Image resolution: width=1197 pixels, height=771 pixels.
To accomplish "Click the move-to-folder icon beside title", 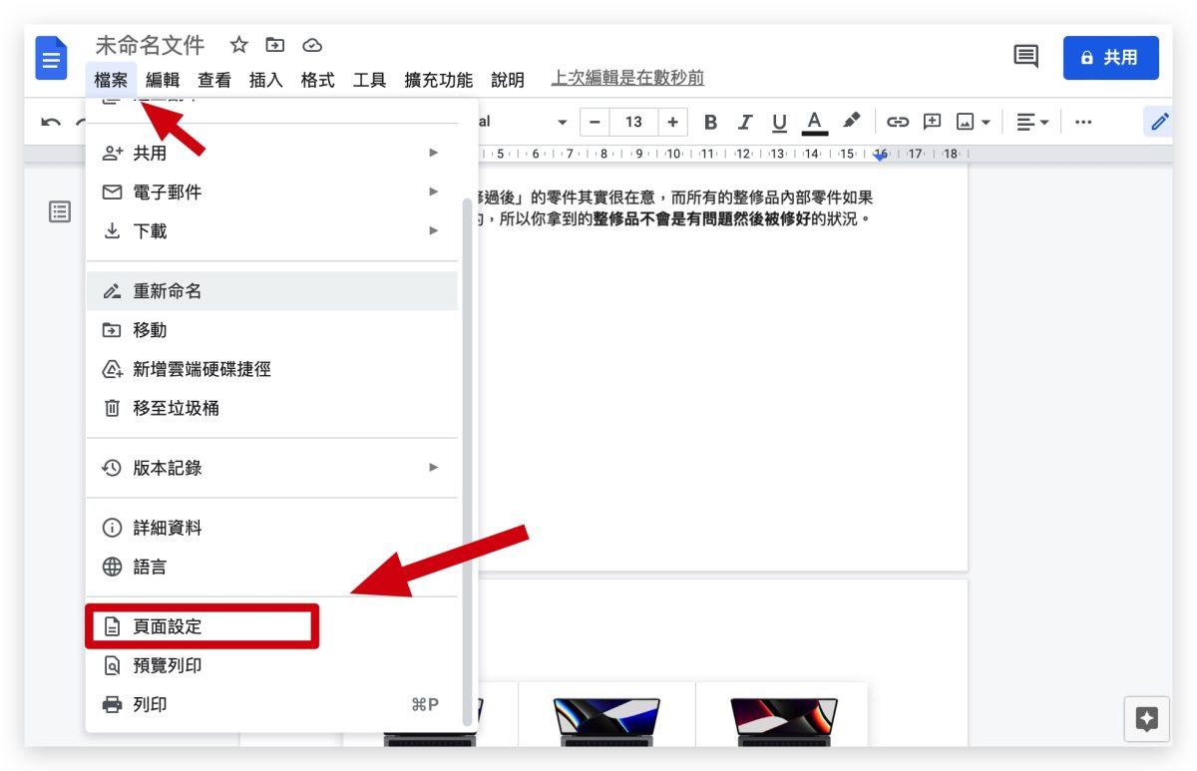I will [x=275, y=45].
